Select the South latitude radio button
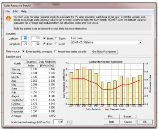Screen dimensions: 159x129 click(56, 38)
